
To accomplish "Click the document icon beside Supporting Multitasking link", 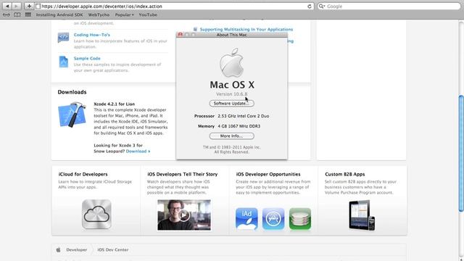I will [195, 29].
